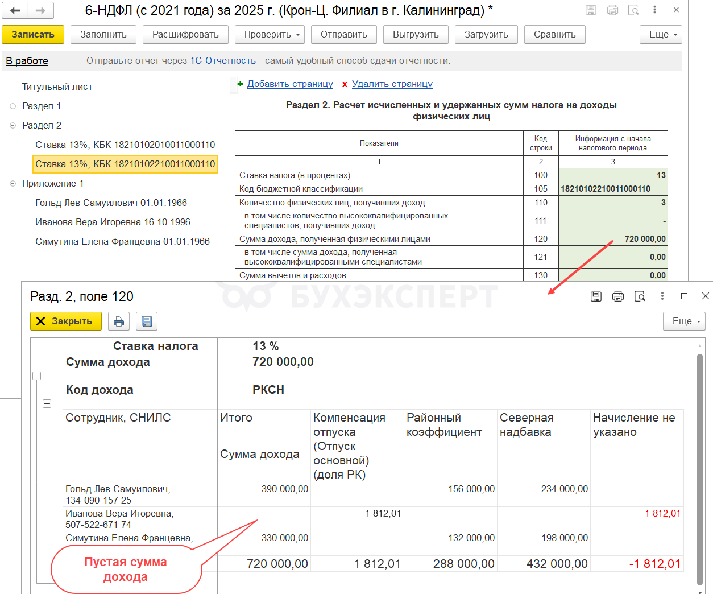Select Титульный лист in the section tree
The image size is (713, 594).
click(x=57, y=87)
